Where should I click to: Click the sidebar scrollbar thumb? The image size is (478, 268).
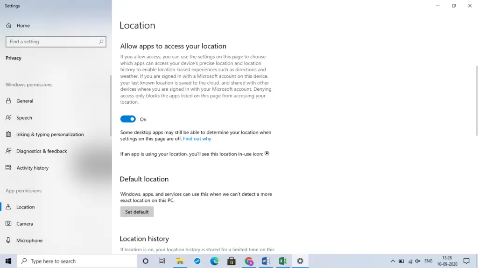click(x=111, y=106)
